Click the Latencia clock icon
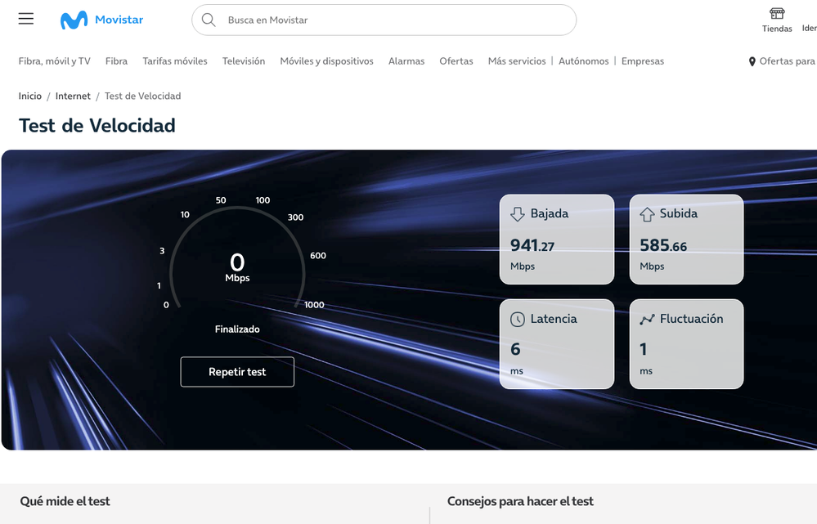This screenshot has width=817, height=524. [517, 320]
